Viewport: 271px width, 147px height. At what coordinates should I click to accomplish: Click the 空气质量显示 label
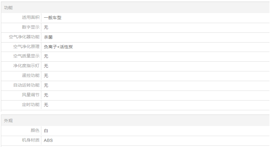[x=26, y=56]
